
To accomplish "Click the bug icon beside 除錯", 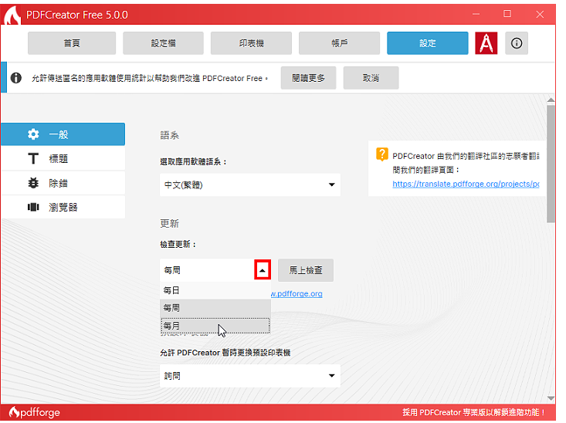I will (x=33, y=183).
